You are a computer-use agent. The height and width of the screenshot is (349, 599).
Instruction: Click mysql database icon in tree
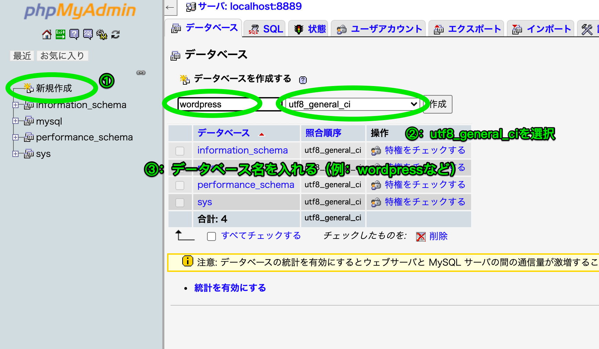coord(29,121)
